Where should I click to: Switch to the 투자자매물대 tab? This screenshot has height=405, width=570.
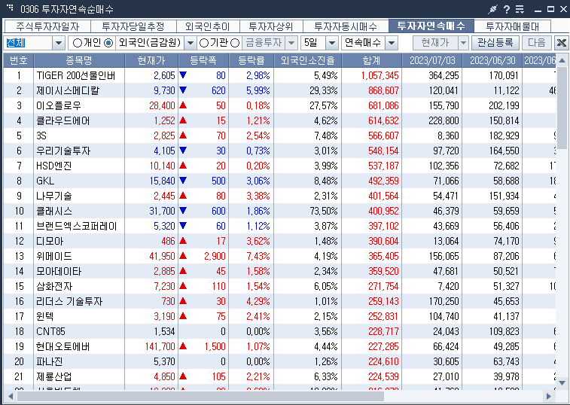513,26
